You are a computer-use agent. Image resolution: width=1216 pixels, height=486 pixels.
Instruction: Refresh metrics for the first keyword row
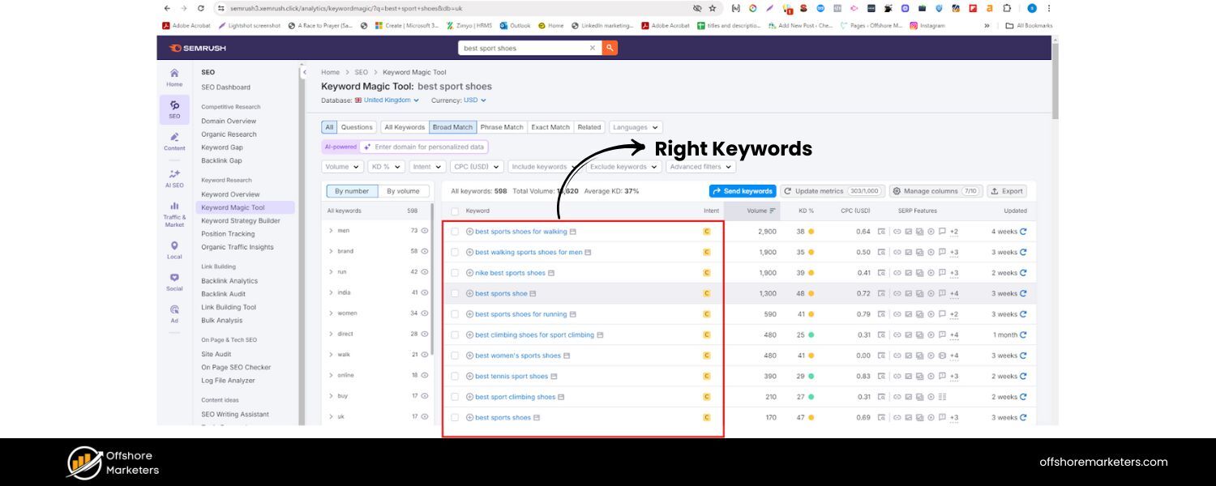1024,231
